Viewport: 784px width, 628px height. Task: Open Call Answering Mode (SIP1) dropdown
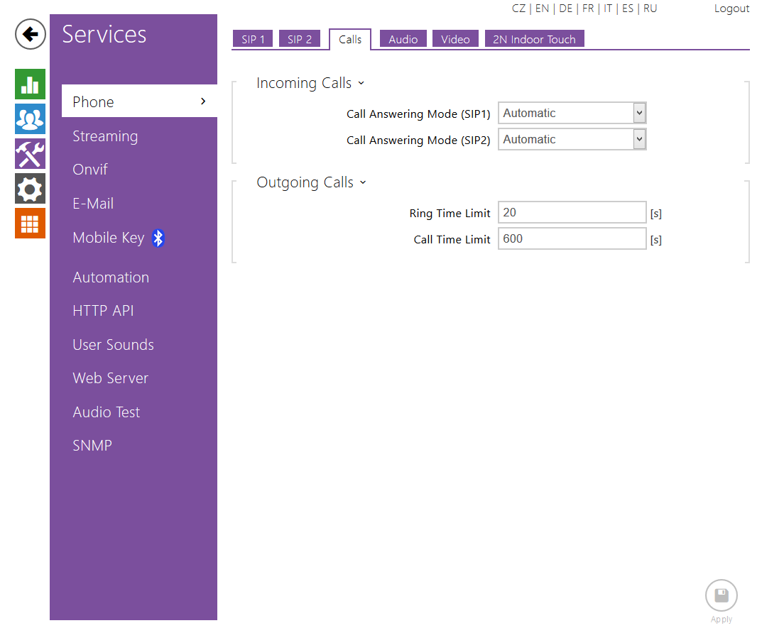572,114
